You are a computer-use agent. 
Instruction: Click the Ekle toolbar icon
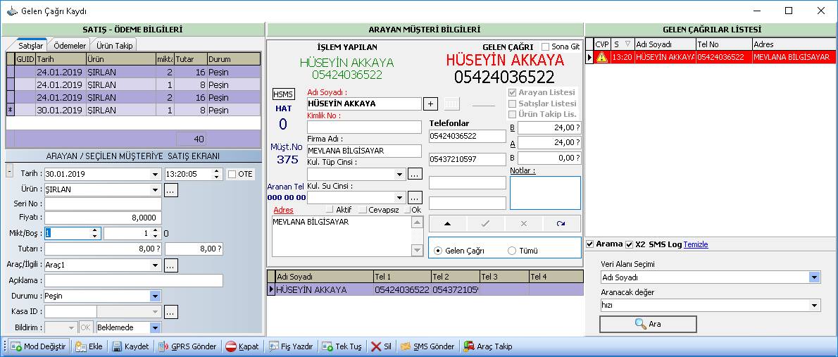(81, 346)
